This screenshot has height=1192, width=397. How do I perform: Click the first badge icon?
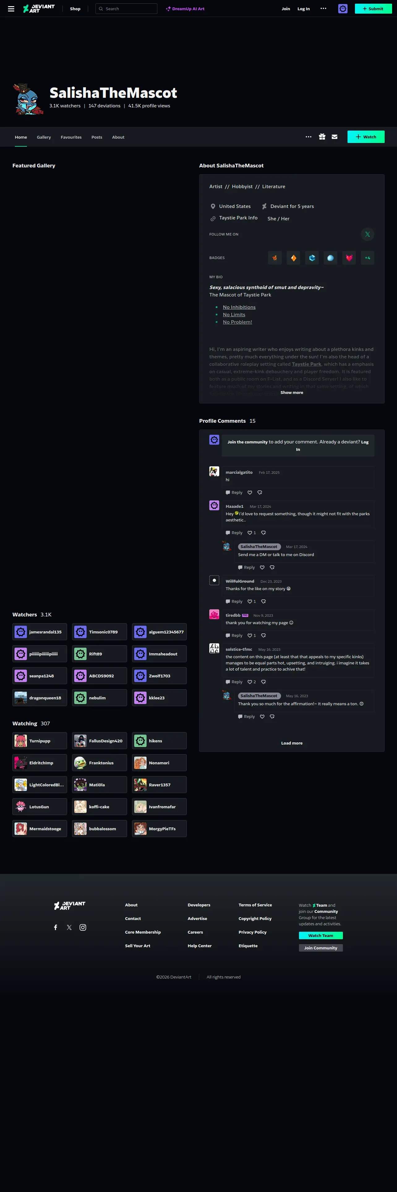(x=275, y=258)
